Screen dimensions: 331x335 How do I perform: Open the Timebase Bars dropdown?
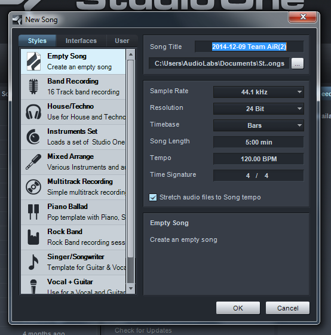coord(259,125)
